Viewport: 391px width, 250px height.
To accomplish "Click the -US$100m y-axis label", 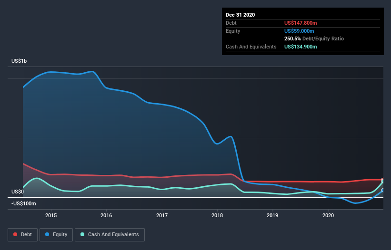I will (24, 203).
